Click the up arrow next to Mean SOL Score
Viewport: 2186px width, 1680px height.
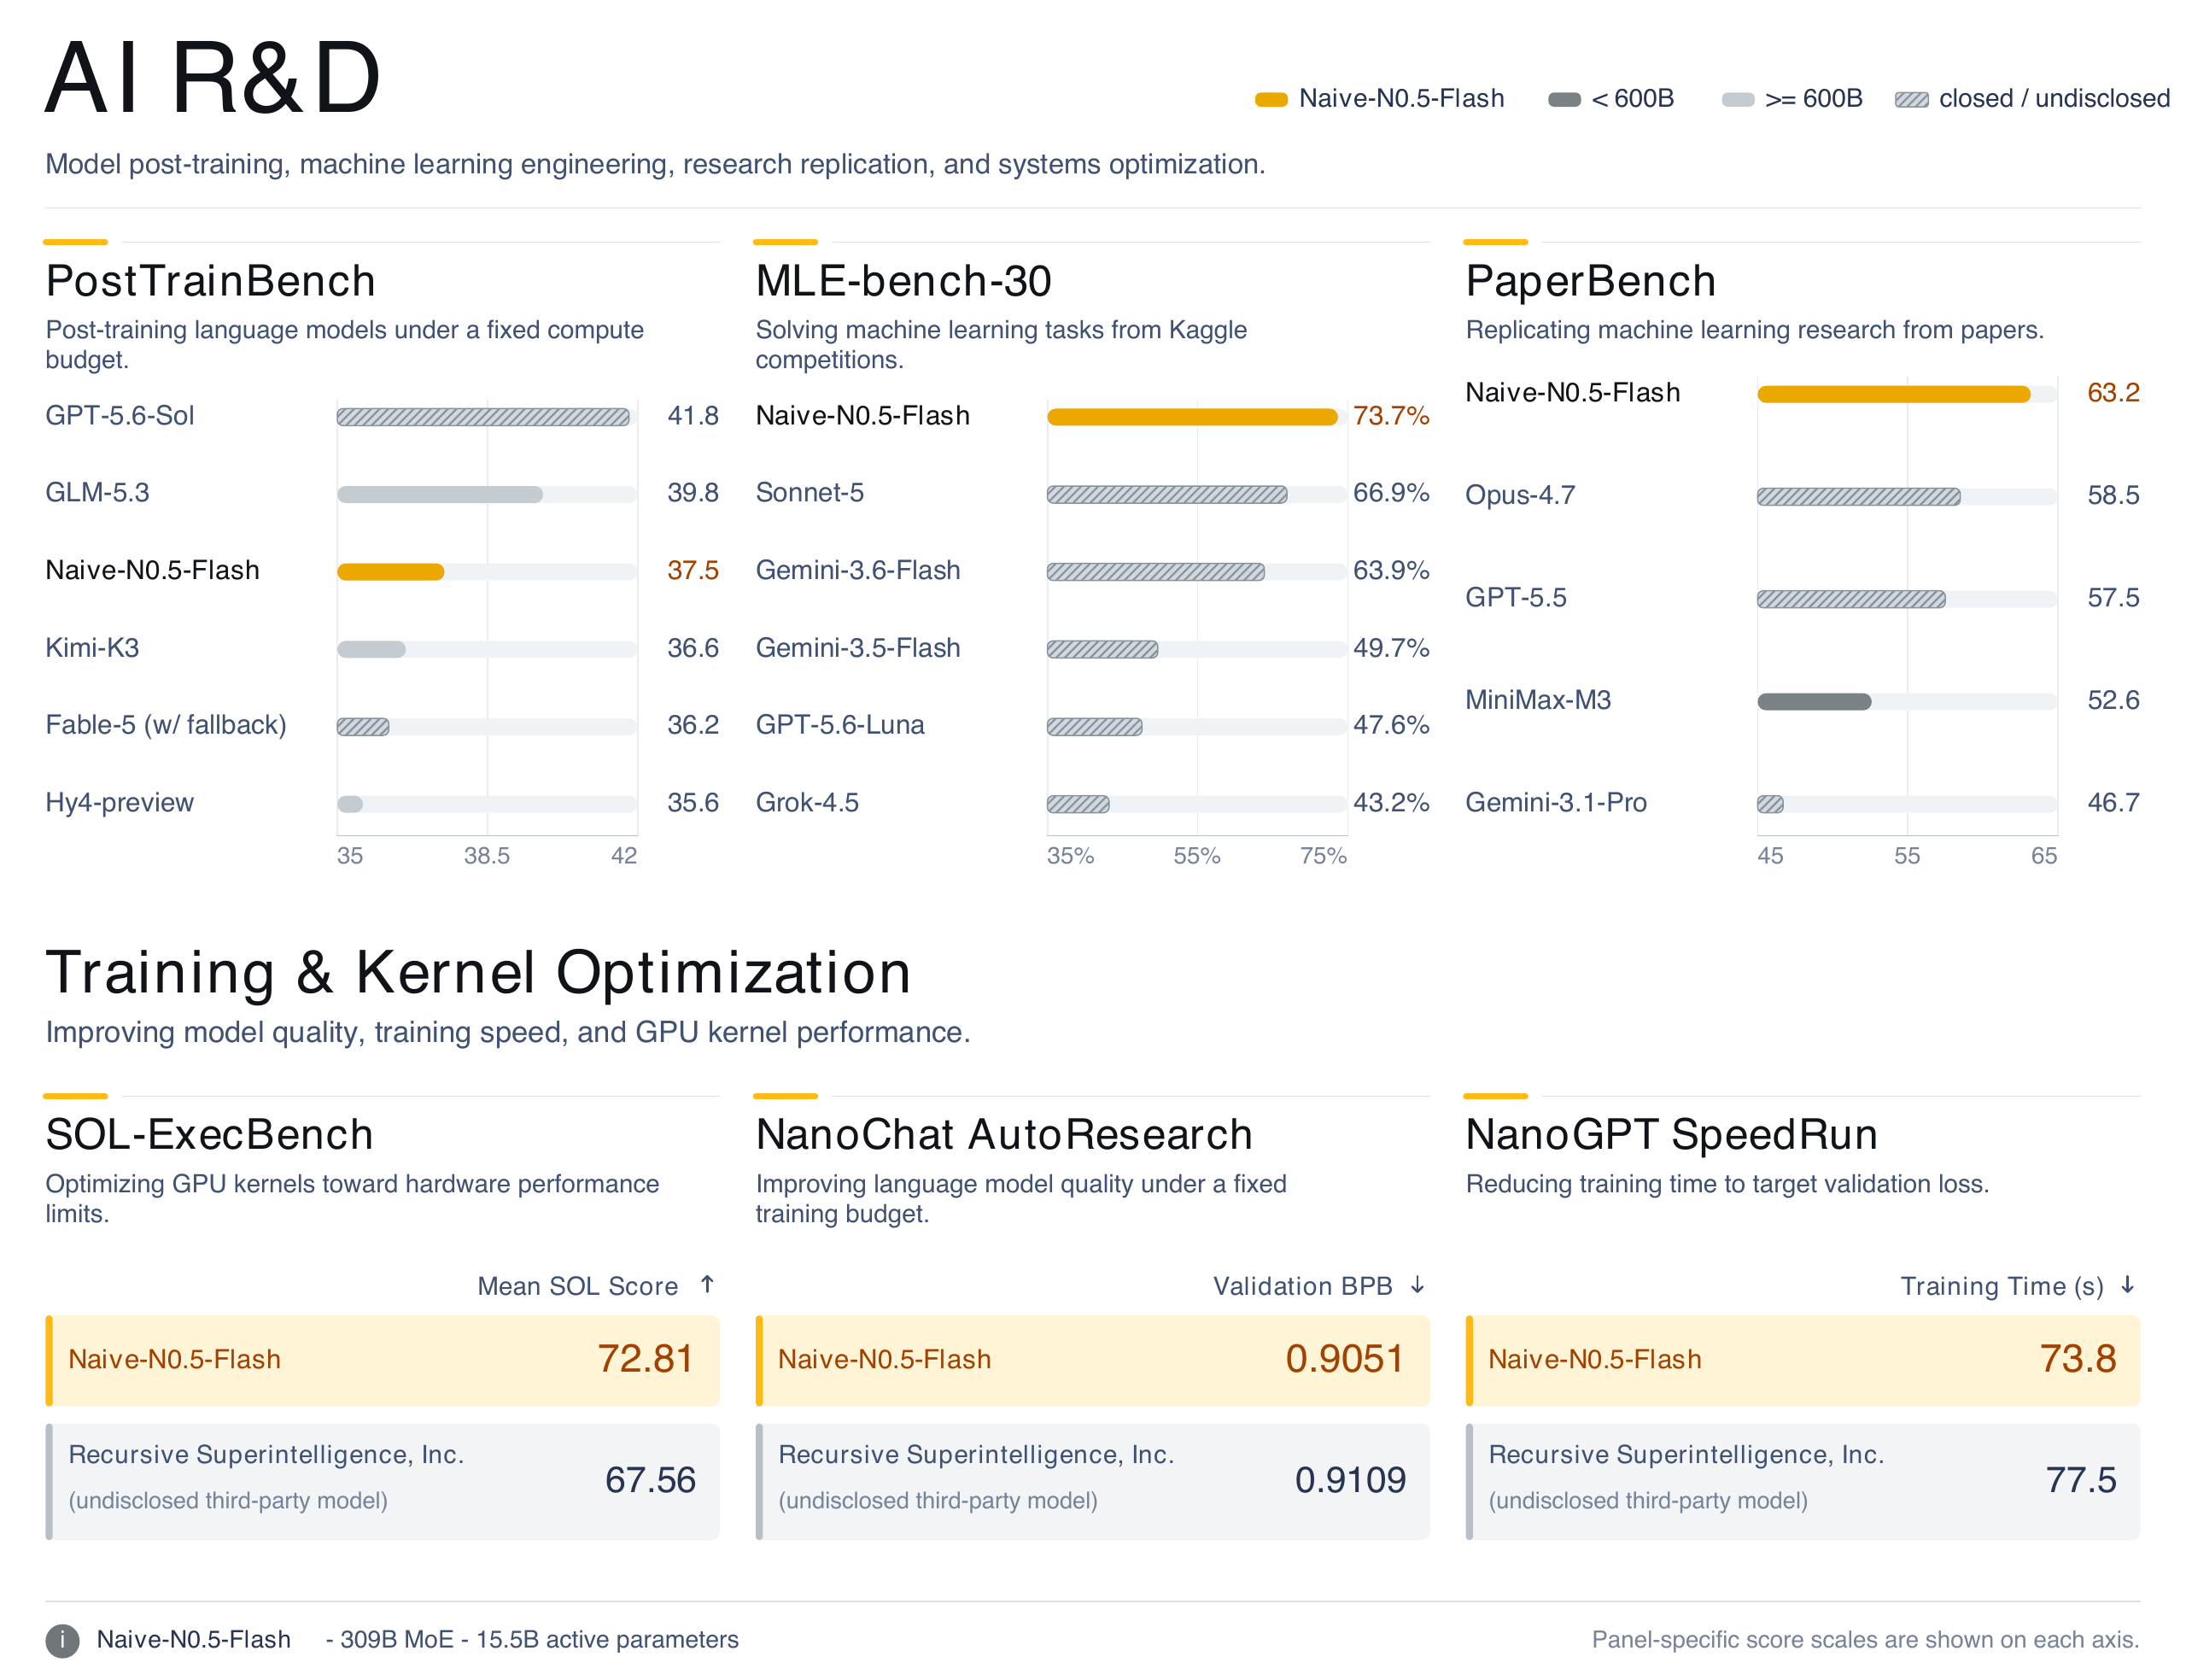[x=707, y=1284]
